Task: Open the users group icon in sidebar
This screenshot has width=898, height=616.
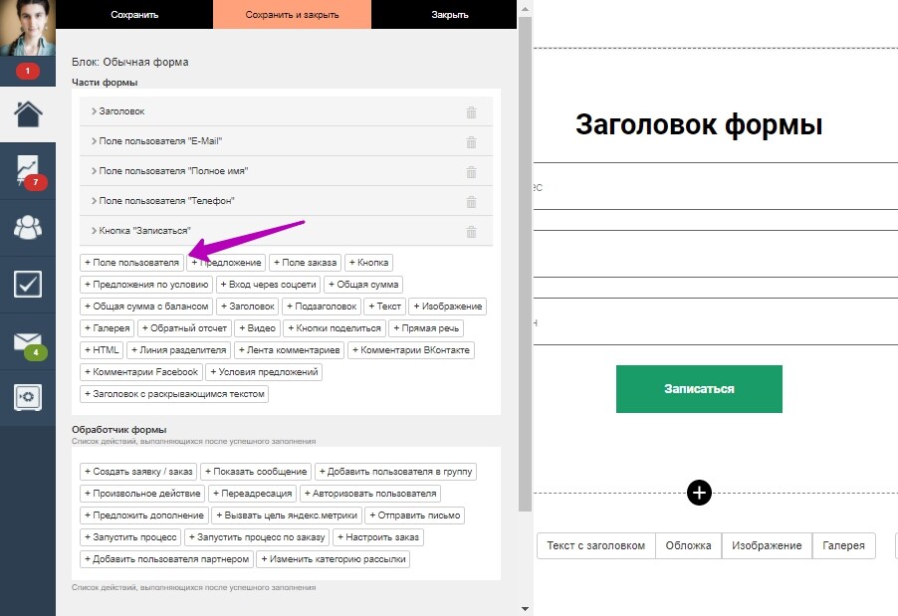Action: coord(28,227)
